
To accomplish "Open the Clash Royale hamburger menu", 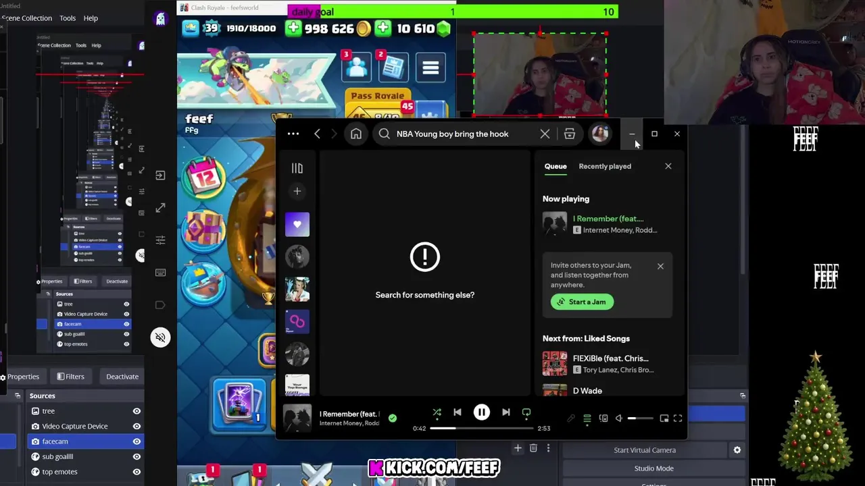I will 430,67.
